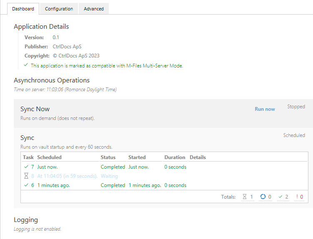The image size is (313, 239).
Task: Click the green checkmark icon for task 6
Action: click(26, 185)
